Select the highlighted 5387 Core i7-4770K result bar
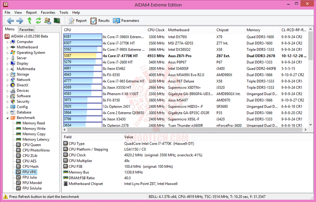The height and width of the screenshot is (202, 316). click(83, 56)
